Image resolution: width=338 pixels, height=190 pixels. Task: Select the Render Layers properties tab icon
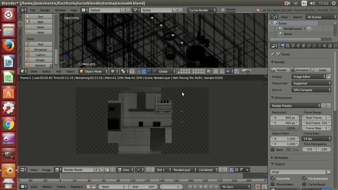tap(288, 46)
